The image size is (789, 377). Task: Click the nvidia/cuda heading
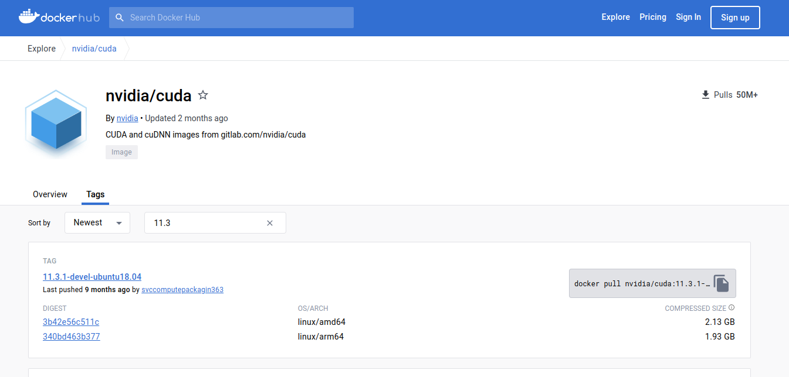(x=148, y=95)
